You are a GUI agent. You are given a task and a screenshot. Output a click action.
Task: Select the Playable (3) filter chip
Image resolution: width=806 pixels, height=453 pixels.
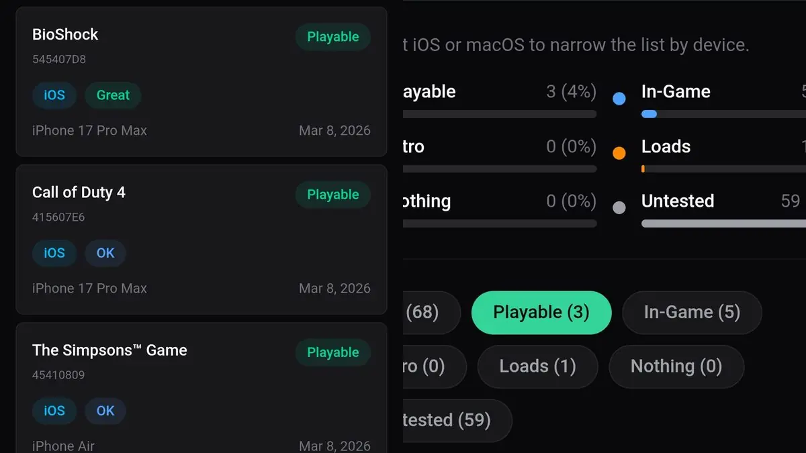pos(541,312)
